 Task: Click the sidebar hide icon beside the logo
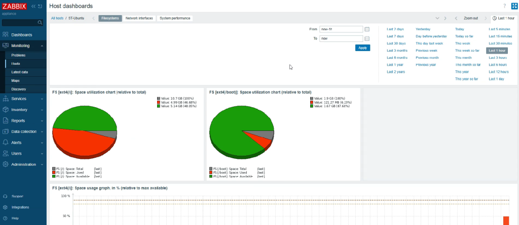click(x=40, y=6)
